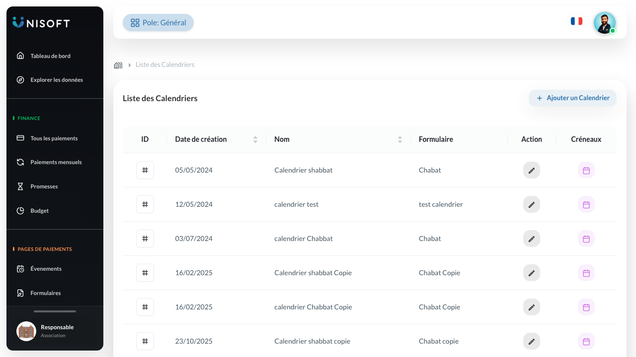This screenshot has height=357, width=636.
Task: Edit the 23/10/2025 calendar entry
Action: click(532, 341)
